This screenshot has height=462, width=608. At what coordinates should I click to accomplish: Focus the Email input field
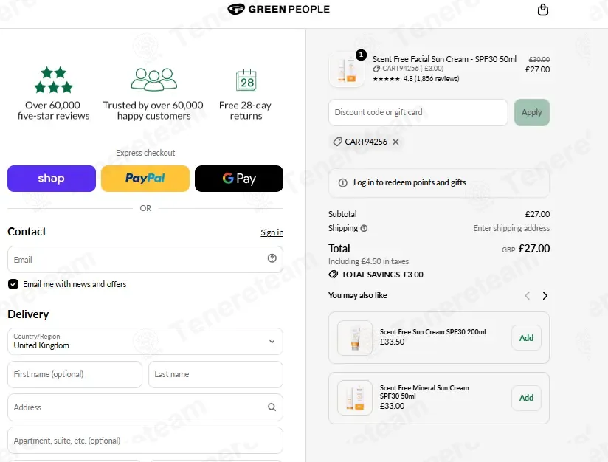point(145,259)
